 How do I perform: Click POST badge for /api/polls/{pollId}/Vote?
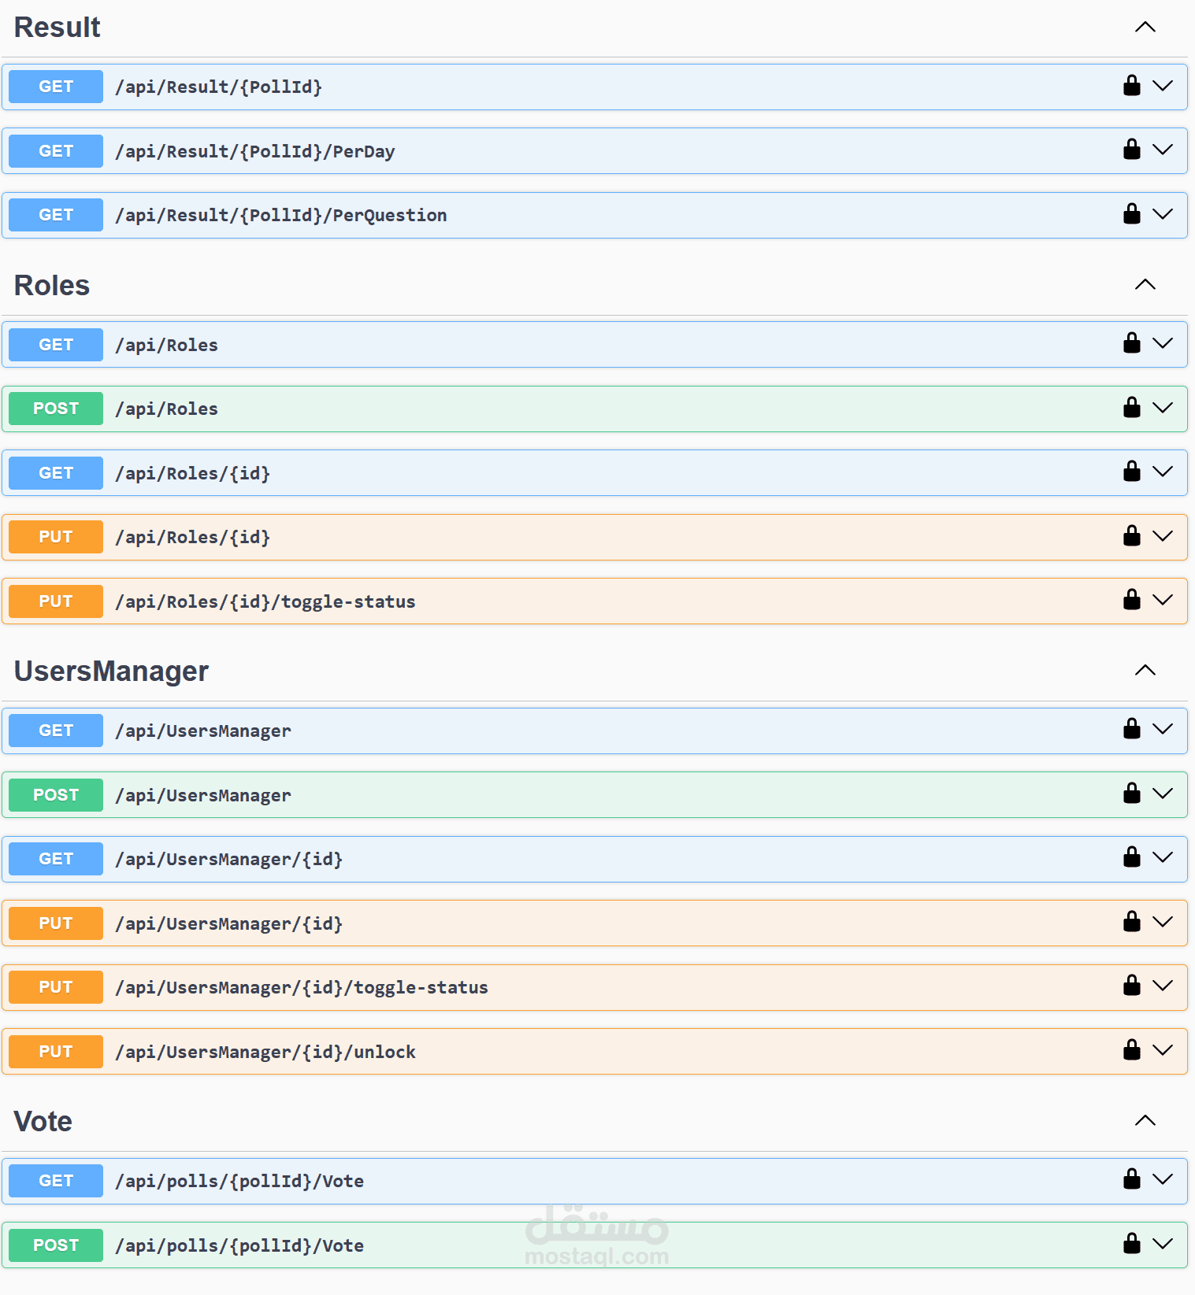point(56,1245)
